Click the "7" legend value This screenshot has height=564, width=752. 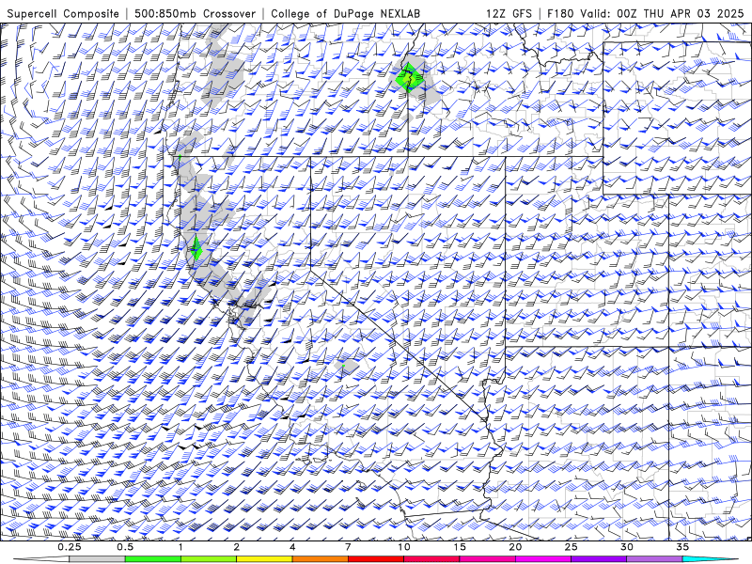click(348, 547)
